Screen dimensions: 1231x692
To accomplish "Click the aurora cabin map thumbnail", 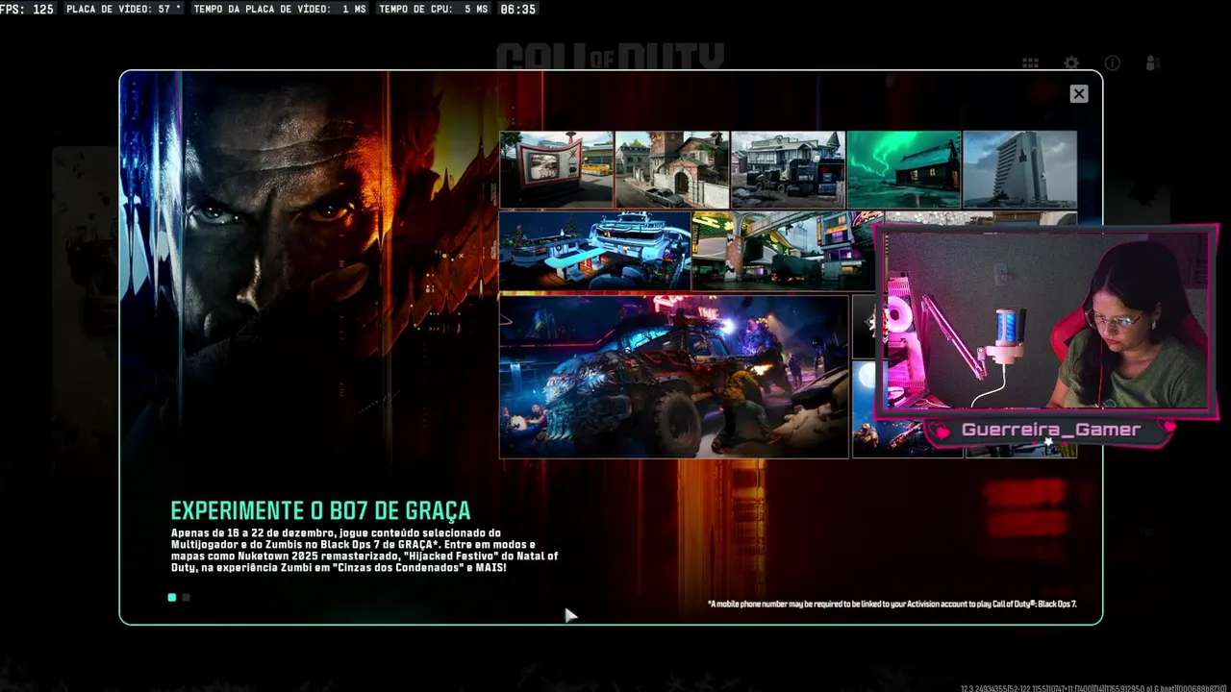I will coord(904,169).
